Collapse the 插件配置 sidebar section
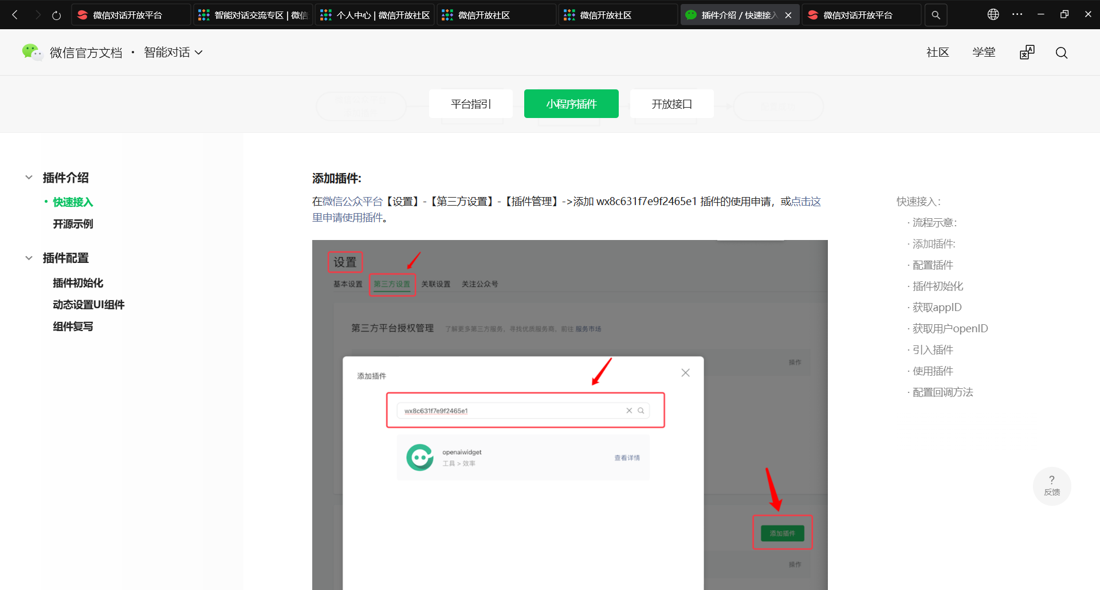This screenshot has height=590, width=1100. click(x=29, y=258)
